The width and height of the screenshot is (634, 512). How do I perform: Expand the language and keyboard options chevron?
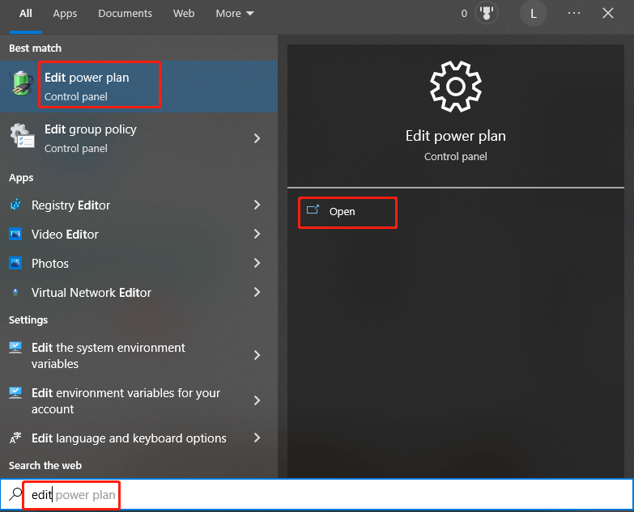[x=257, y=438]
